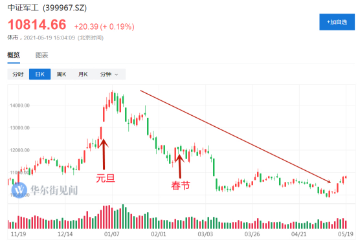The width and height of the screenshot is (358, 242).
Task: Click the 元旦 red arrow annotation
Action: (104, 154)
